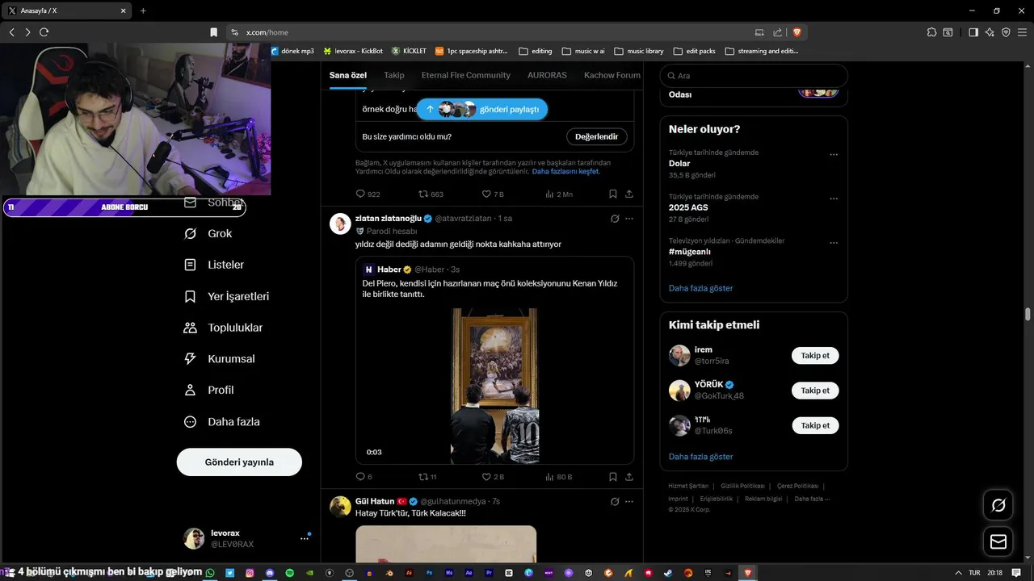Click new posts 'gönderi paylaştı' pill
The height and width of the screenshot is (581, 1034).
(482, 109)
